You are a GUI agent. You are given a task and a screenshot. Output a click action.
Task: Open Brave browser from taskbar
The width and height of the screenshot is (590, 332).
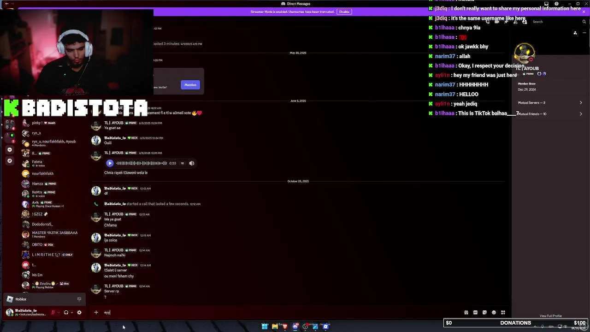(285, 326)
